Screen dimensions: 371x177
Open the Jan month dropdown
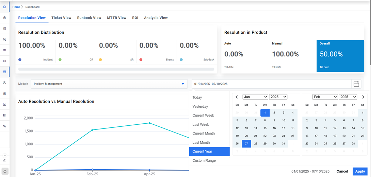(255, 97)
